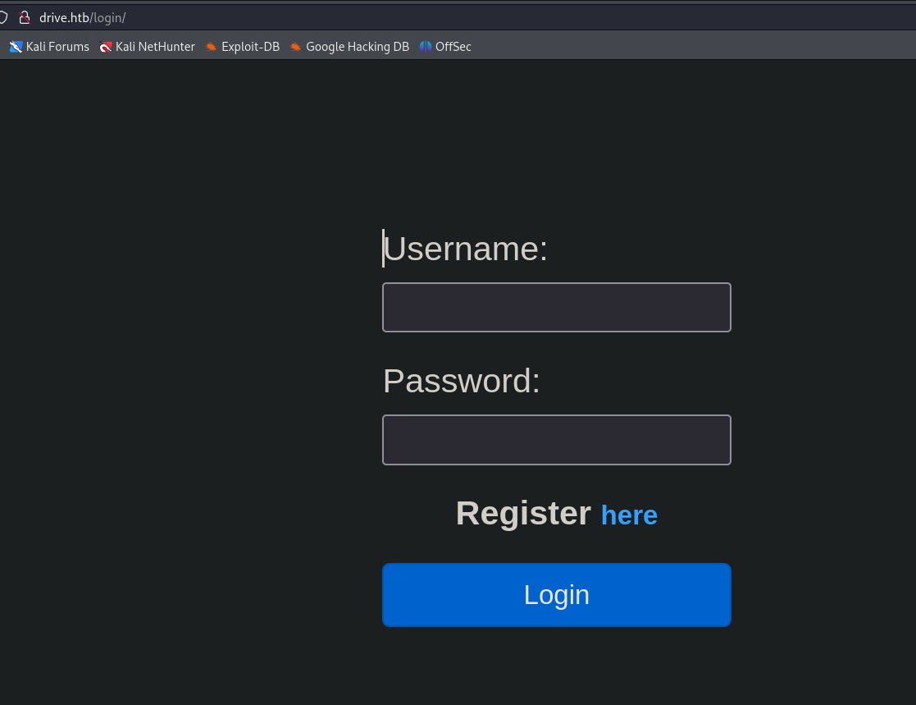
Task: Open the Kali Forums bookmark label
Action: pyautogui.click(x=57, y=47)
